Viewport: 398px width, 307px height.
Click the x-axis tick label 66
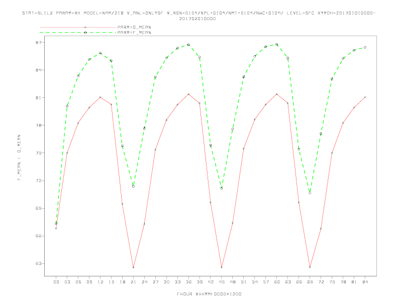click(299, 282)
